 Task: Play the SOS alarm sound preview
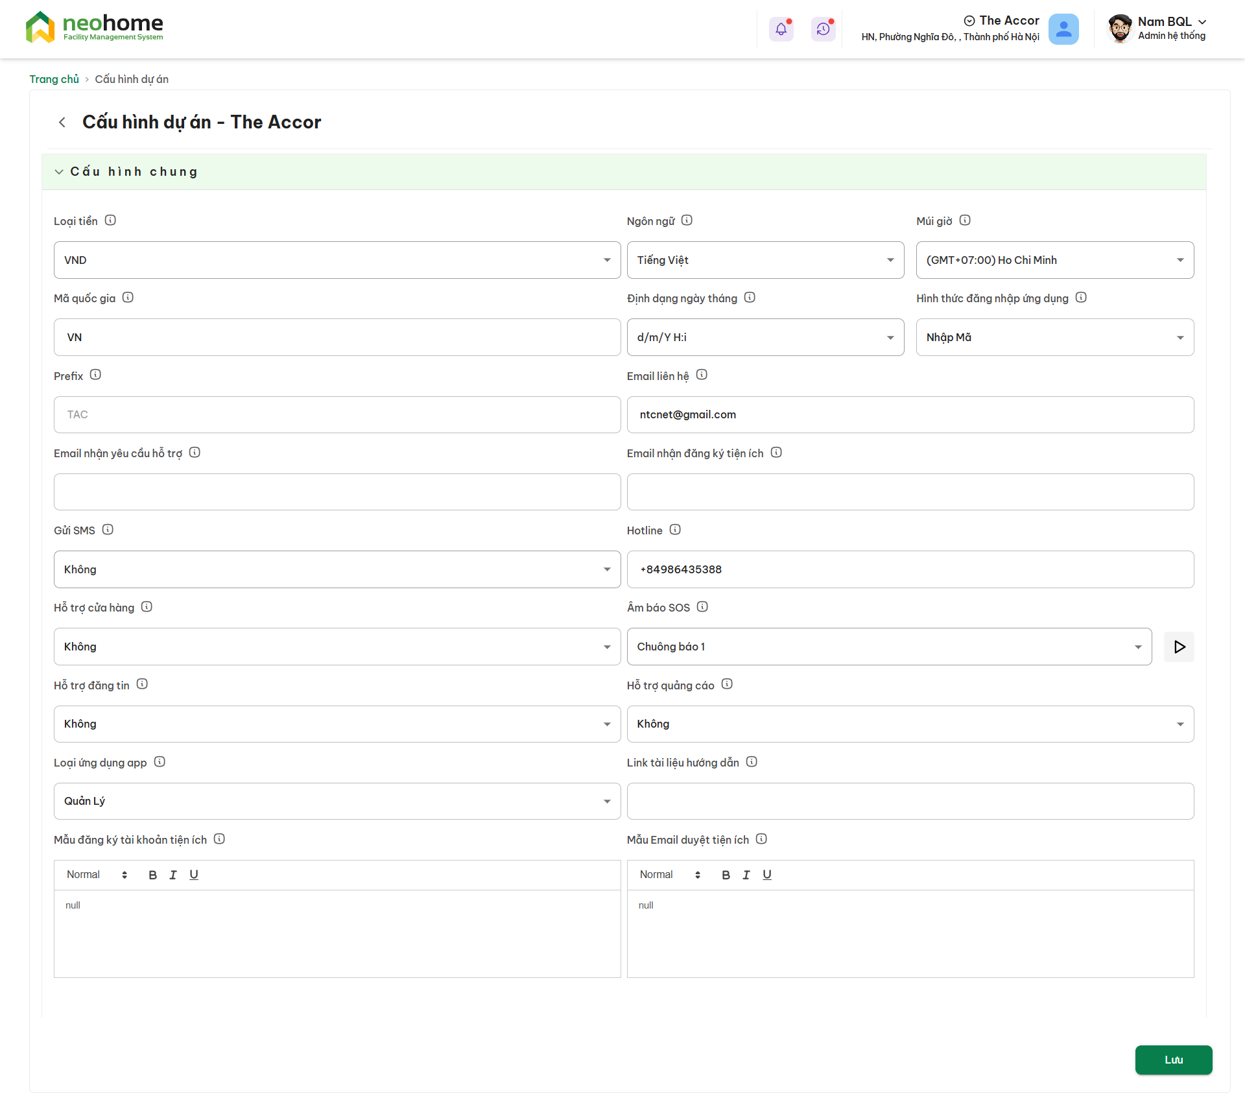[x=1179, y=647]
